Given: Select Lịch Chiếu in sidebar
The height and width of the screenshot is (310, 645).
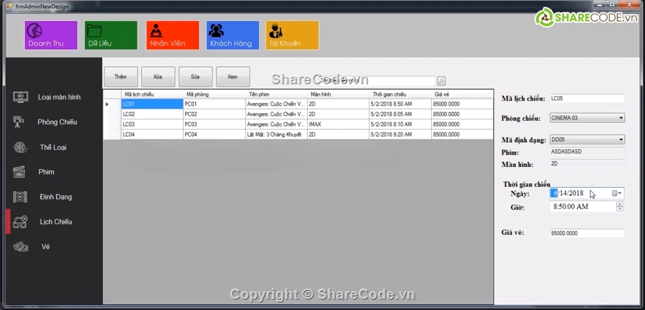Looking at the screenshot, I should pyautogui.click(x=56, y=222).
